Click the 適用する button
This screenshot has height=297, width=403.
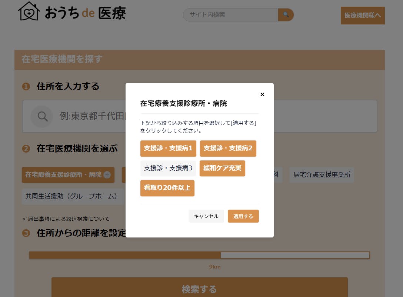pos(243,216)
